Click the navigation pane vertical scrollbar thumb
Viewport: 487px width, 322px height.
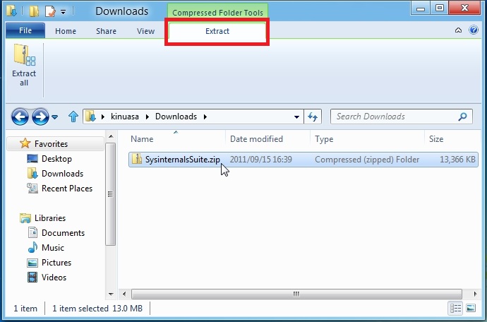coord(111,194)
